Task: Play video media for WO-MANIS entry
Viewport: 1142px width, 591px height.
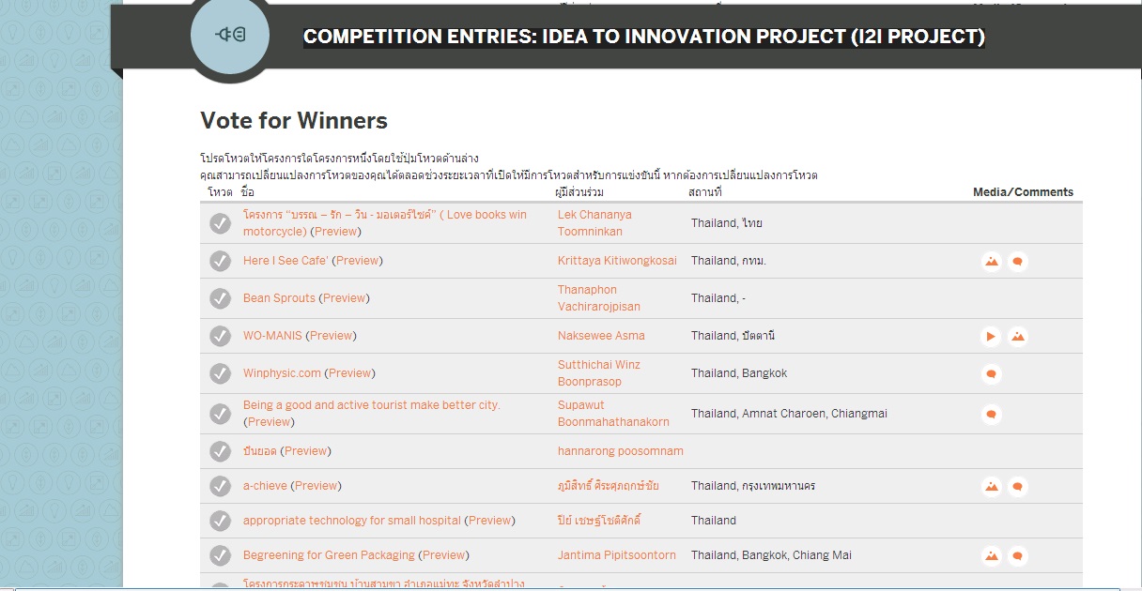Action: point(991,337)
